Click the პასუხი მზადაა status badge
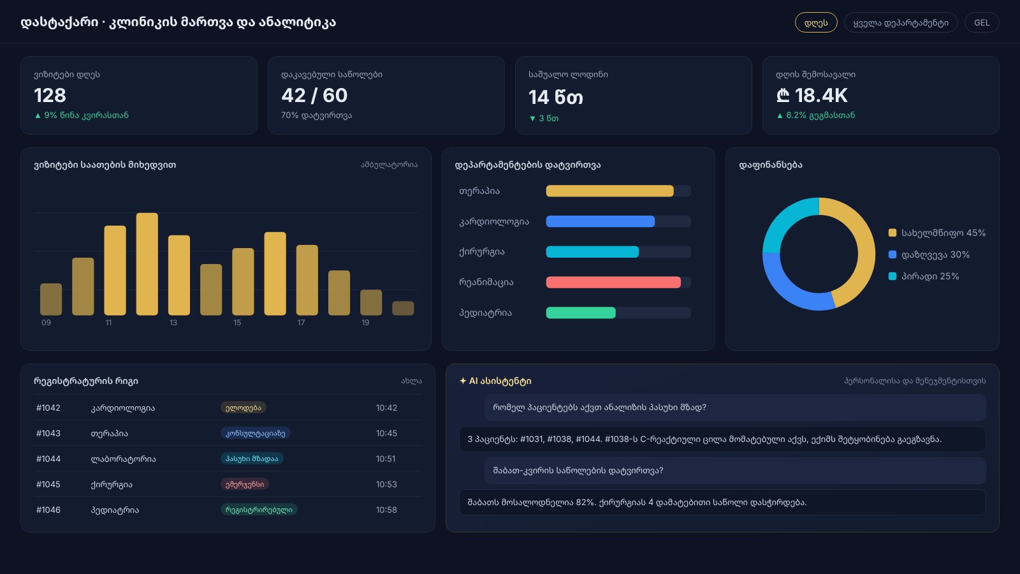Image resolution: width=1020 pixels, height=574 pixels. 252,459
